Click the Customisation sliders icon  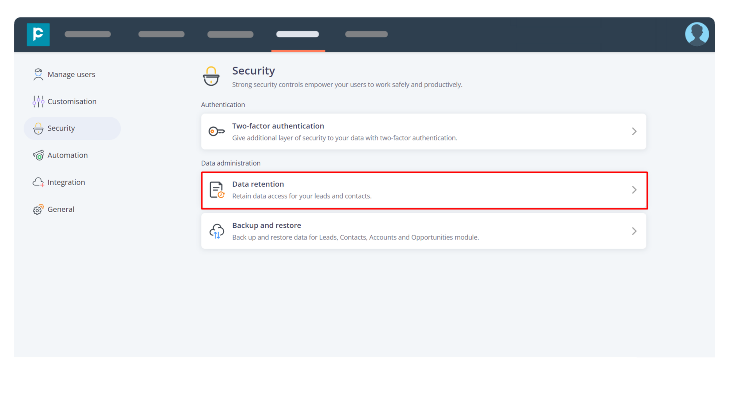(38, 102)
